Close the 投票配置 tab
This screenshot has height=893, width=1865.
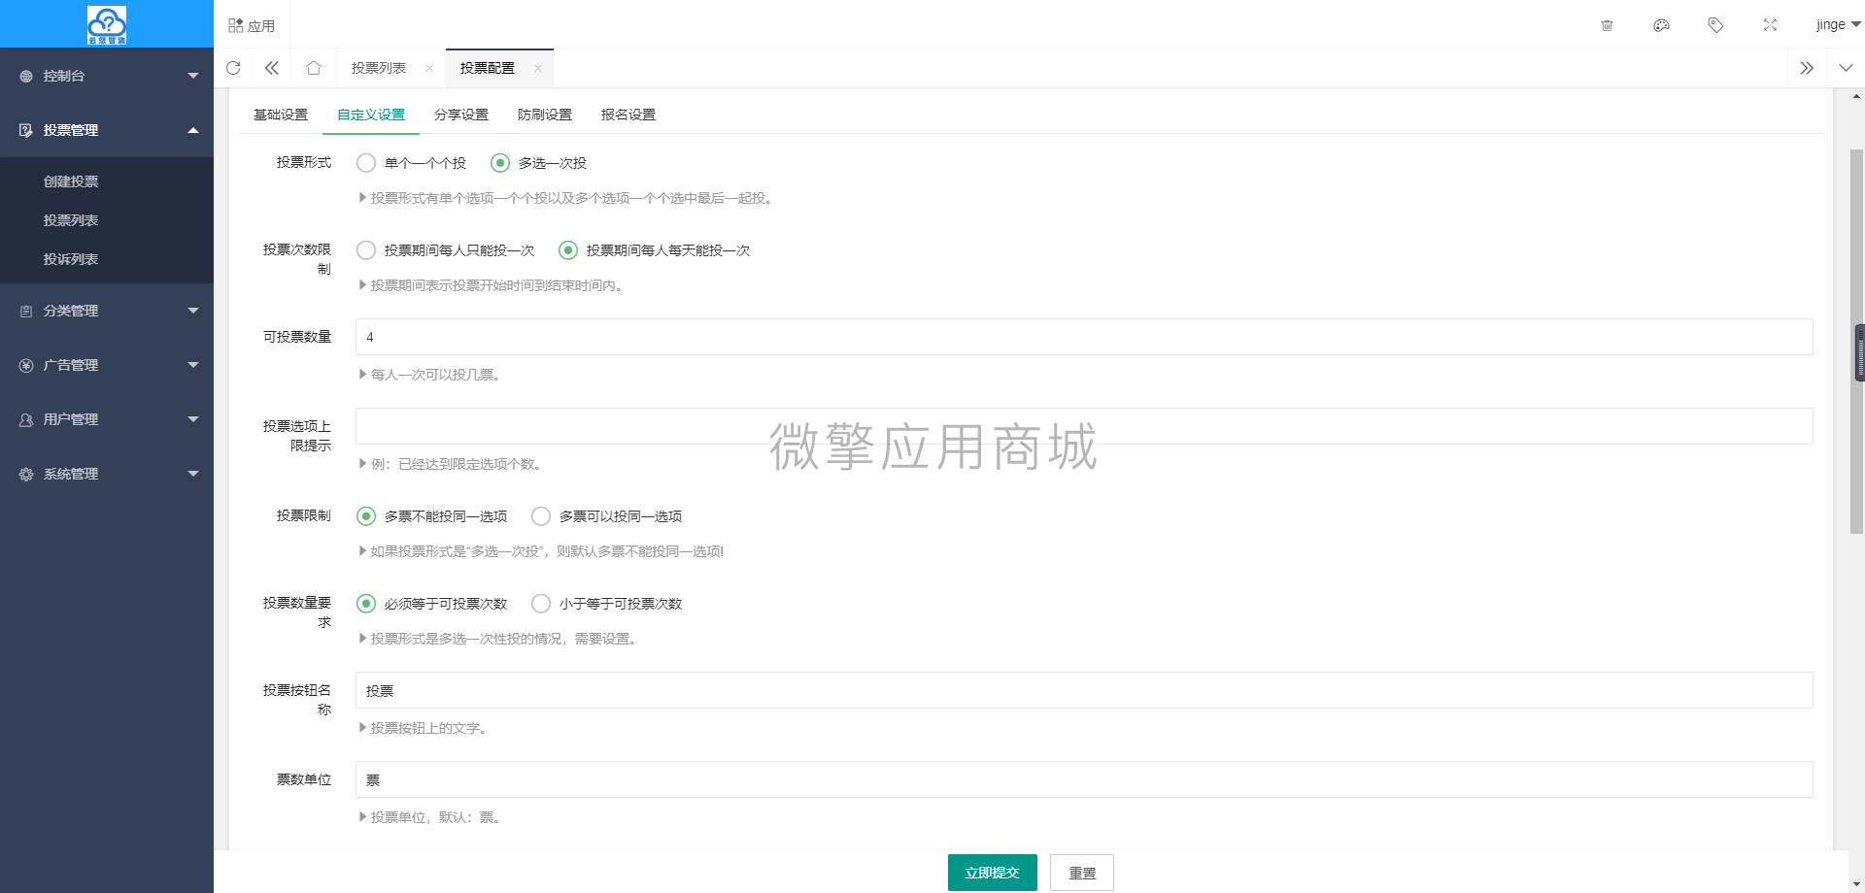(x=538, y=68)
